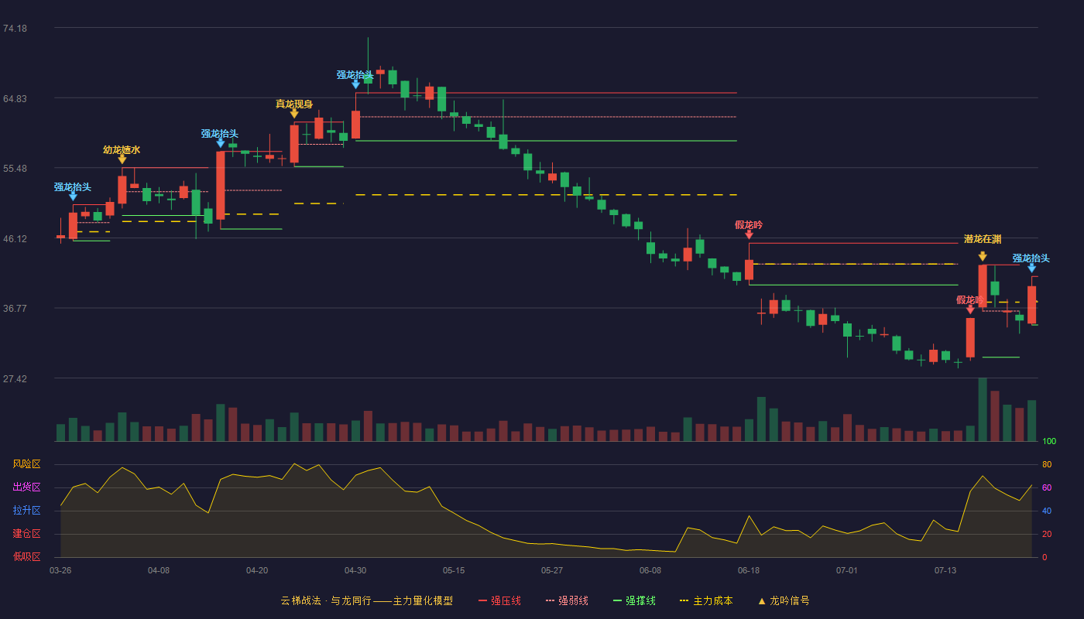Toggle the 强压线 legend series
The width and height of the screenshot is (1084, 619).
click(x=499, y=600)
